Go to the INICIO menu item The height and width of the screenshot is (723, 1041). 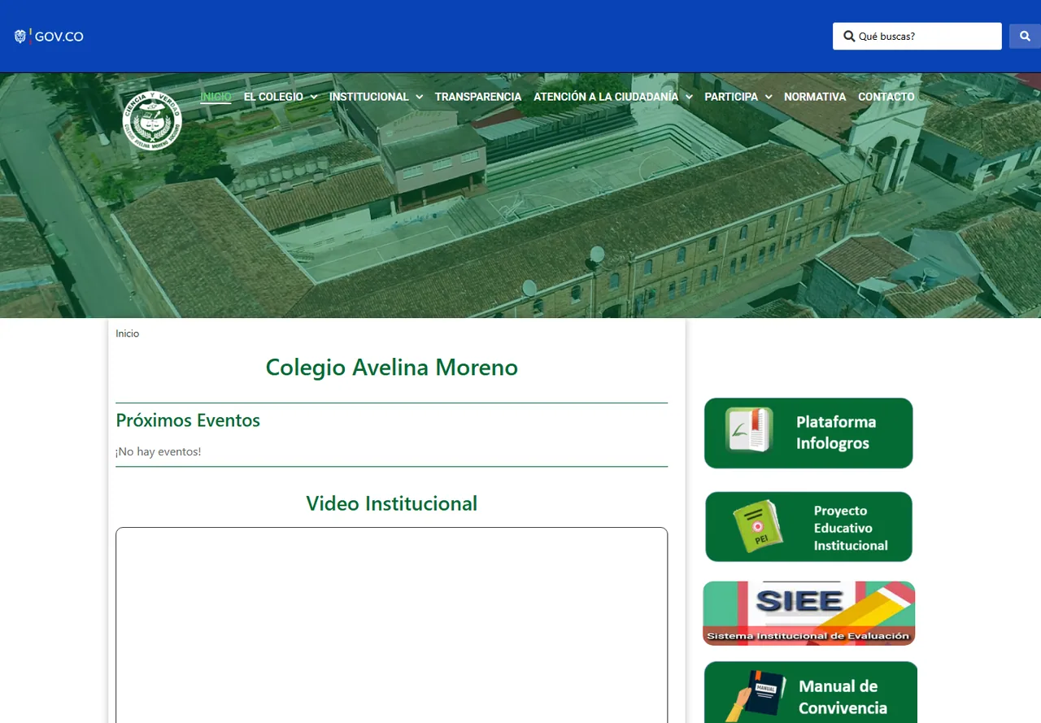click(x=216, y=97)
